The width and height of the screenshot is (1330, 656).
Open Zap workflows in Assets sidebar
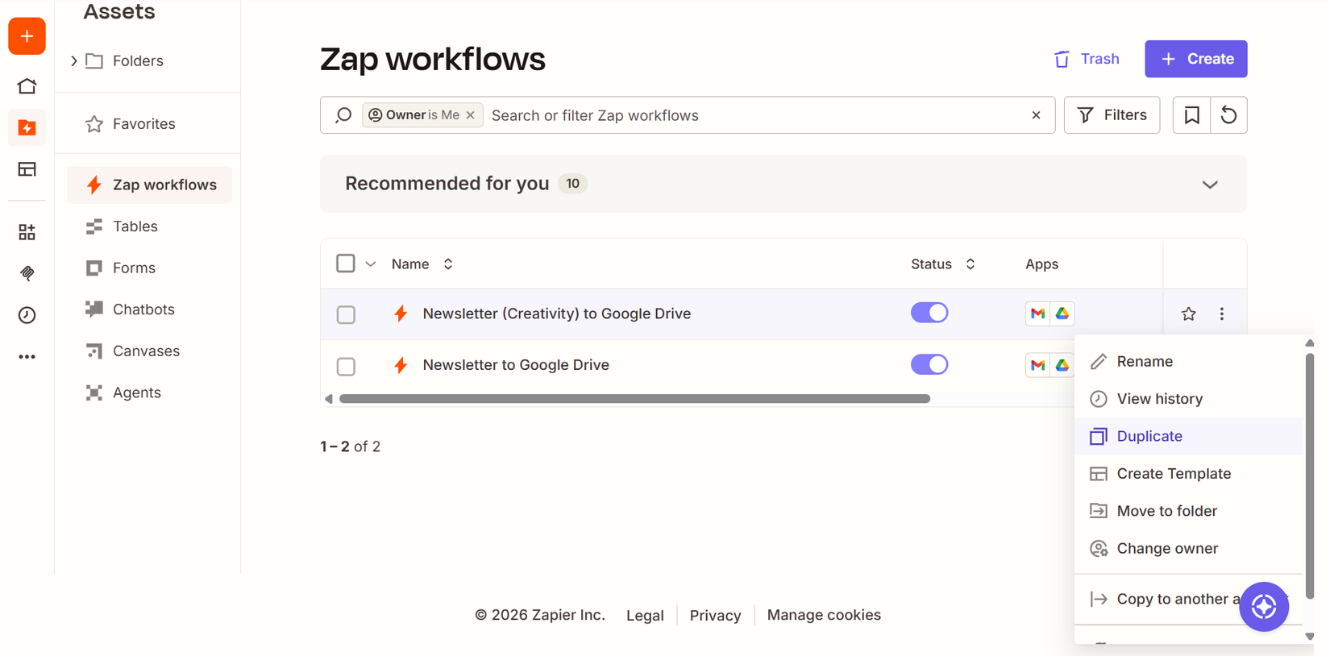tap(149, 185)
